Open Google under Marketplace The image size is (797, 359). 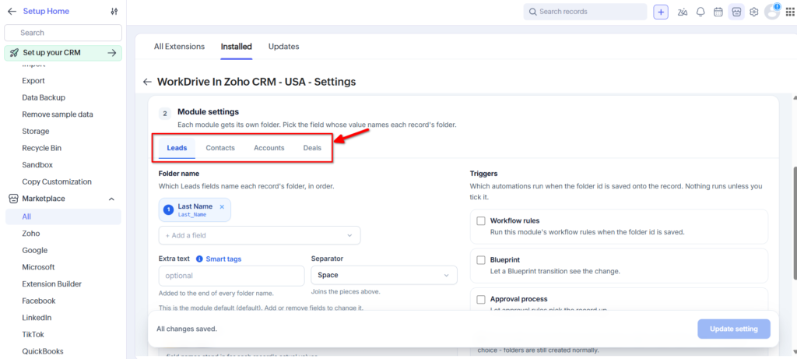(x=34, y=250)
